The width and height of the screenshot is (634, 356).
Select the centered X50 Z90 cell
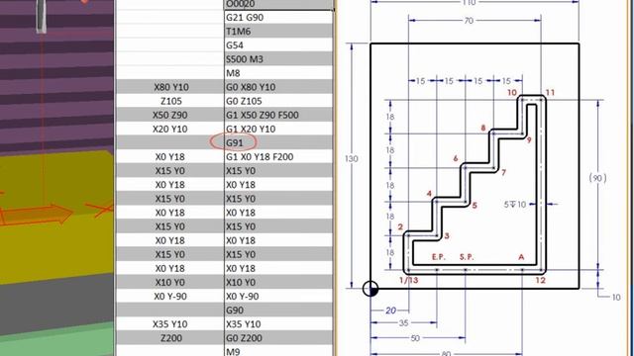click(x=170, y=115)
